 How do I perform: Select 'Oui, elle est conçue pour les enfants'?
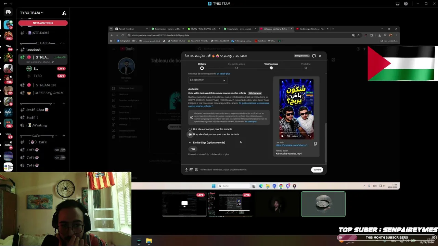tap(210, 129)
